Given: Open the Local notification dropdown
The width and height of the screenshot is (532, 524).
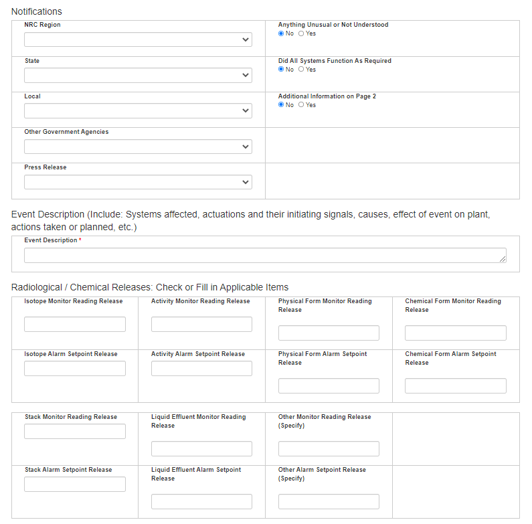Looking at the screenshot, I should point(138,110).
